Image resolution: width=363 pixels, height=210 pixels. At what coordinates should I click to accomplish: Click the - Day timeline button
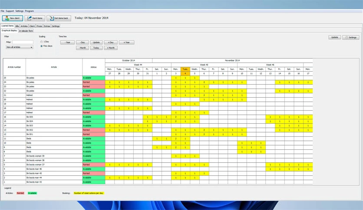click(x=82, y=43)
